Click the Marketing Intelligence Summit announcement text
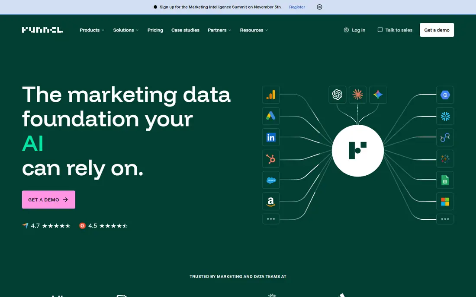The image size is (476, 297). coord(220,7)
